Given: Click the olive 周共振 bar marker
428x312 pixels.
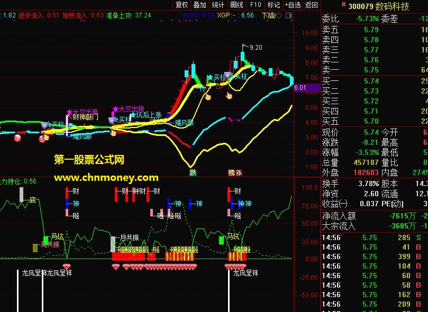Looking at the screenshot, I should point(35,248).
